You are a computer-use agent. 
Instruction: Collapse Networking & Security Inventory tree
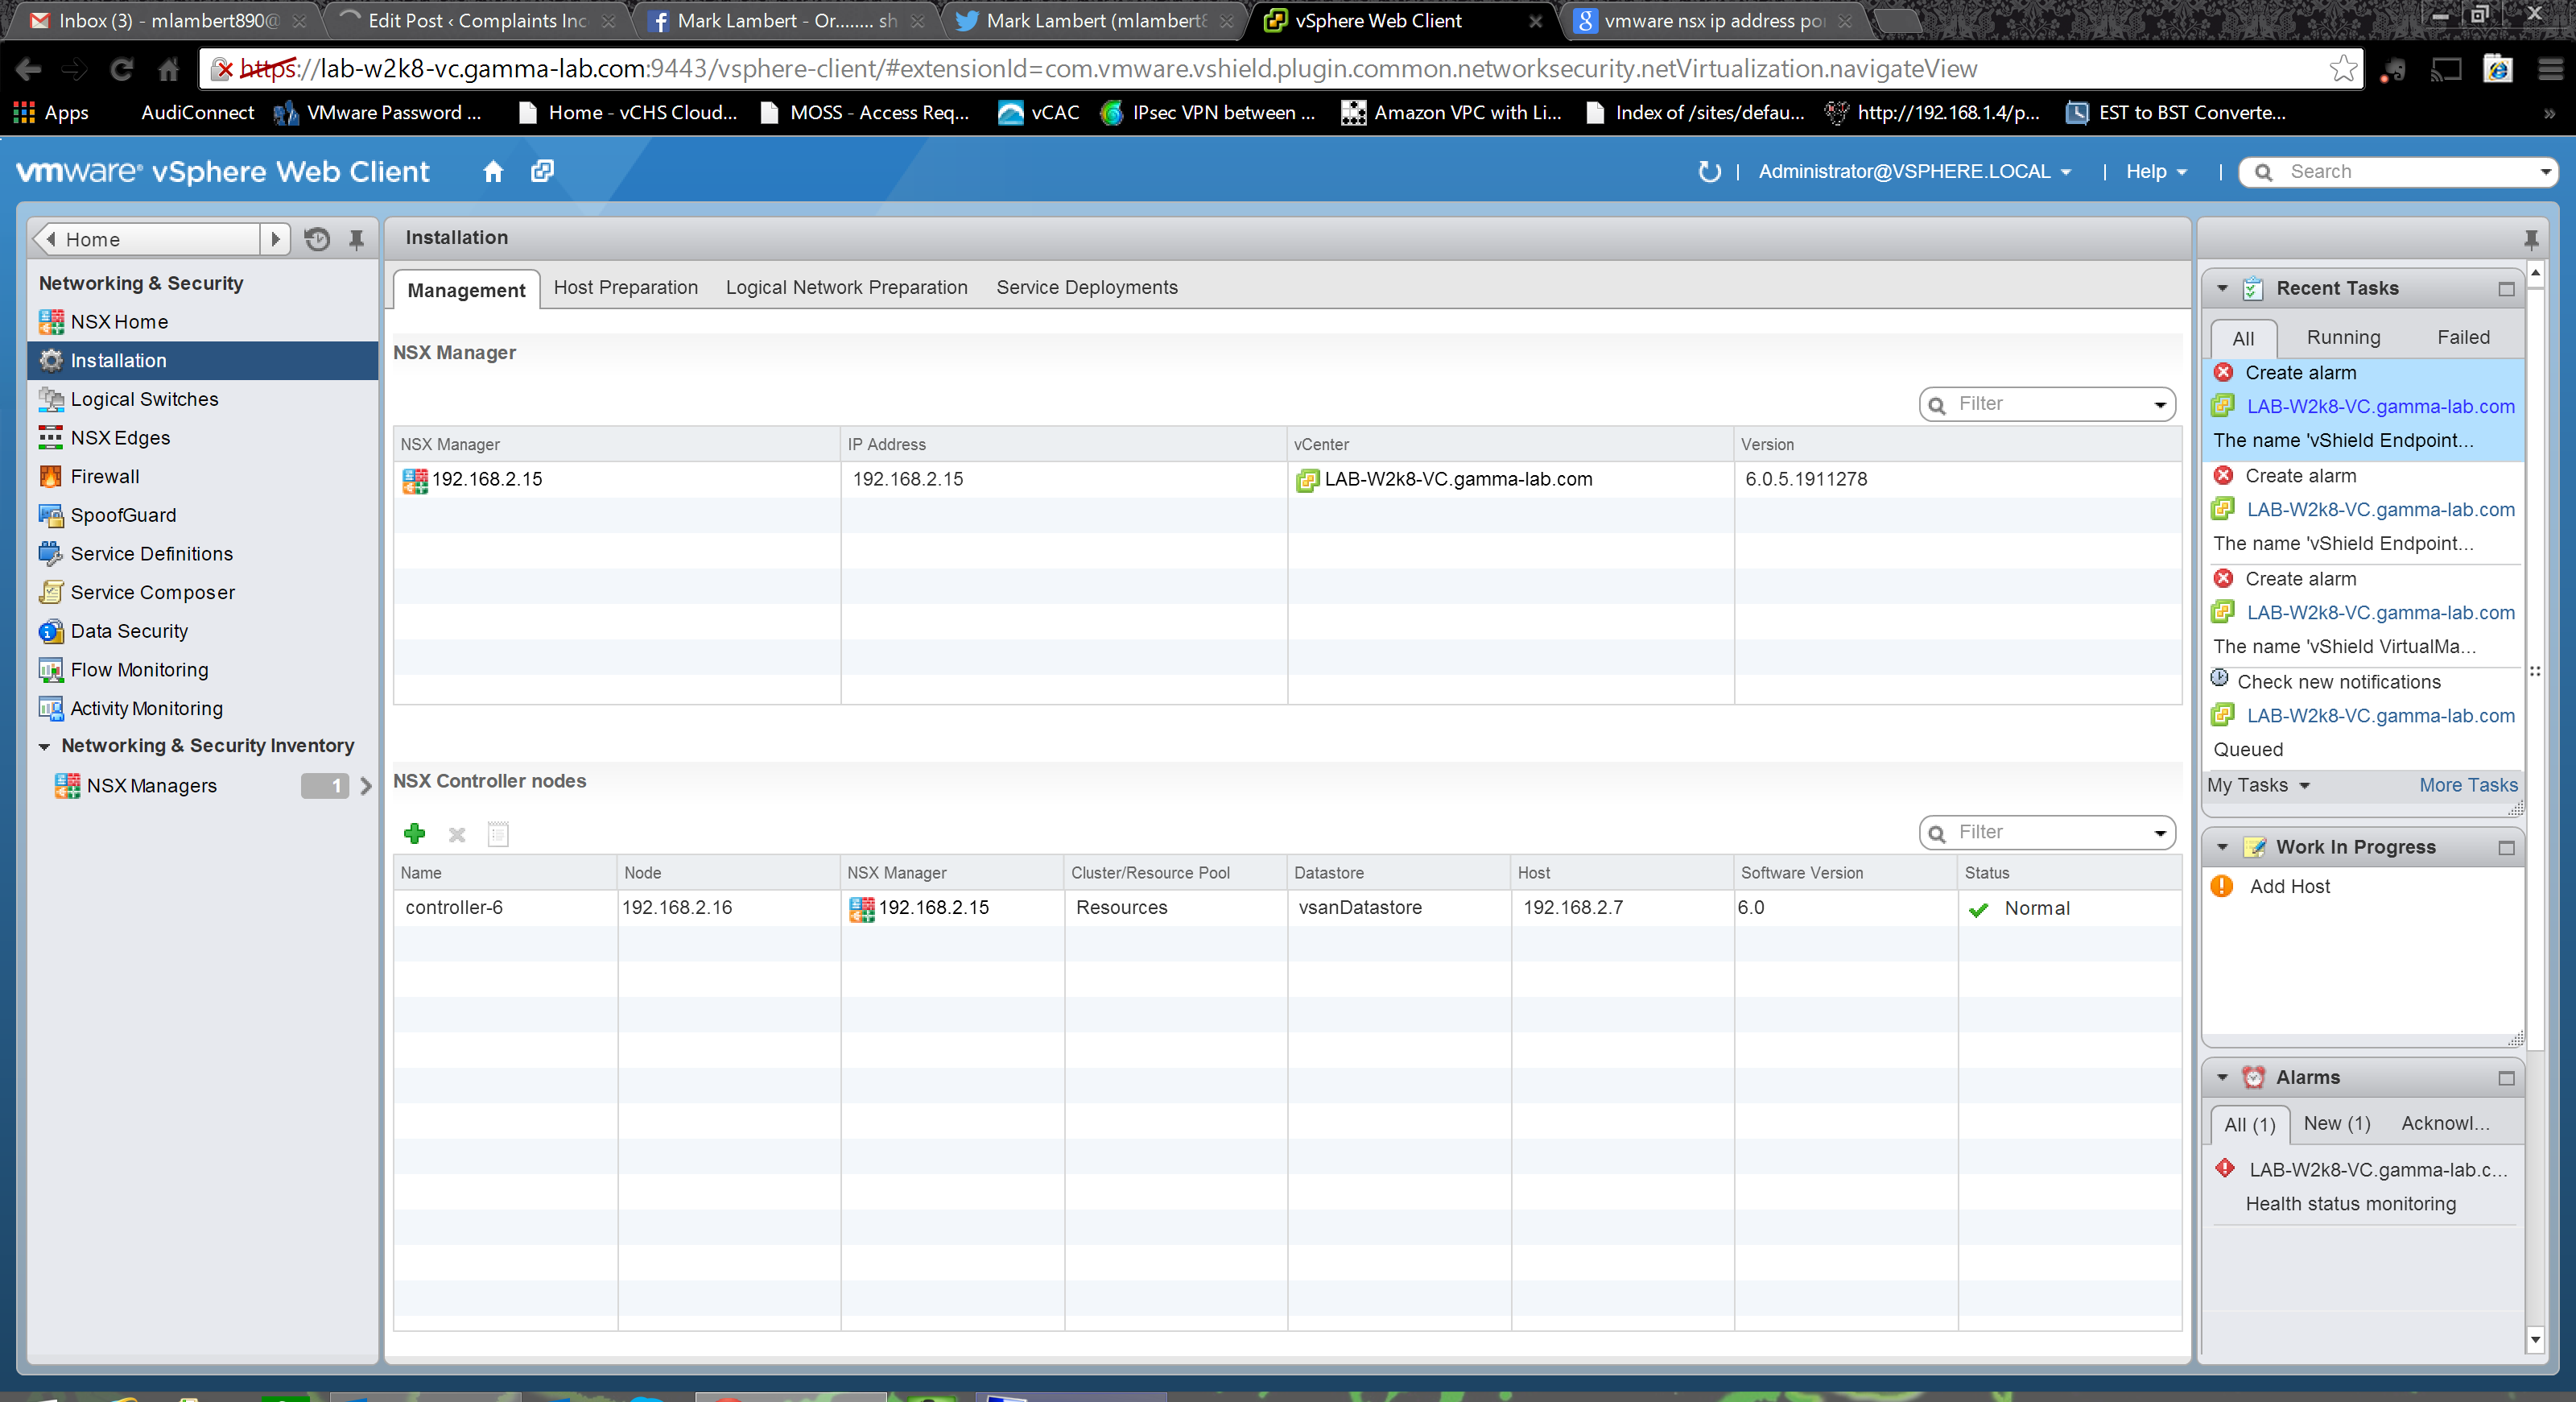click(x=44, y=746)
